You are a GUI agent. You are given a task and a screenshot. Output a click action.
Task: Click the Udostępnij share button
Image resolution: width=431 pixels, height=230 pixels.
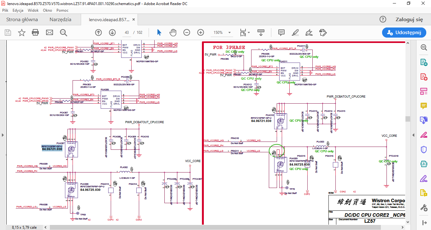[402, 33]
